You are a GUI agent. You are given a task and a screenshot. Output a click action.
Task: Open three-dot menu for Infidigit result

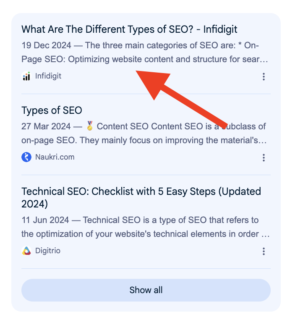(264, 76)
